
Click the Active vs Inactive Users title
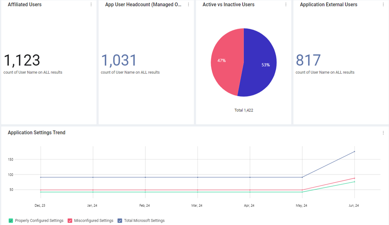coord(228,4)
